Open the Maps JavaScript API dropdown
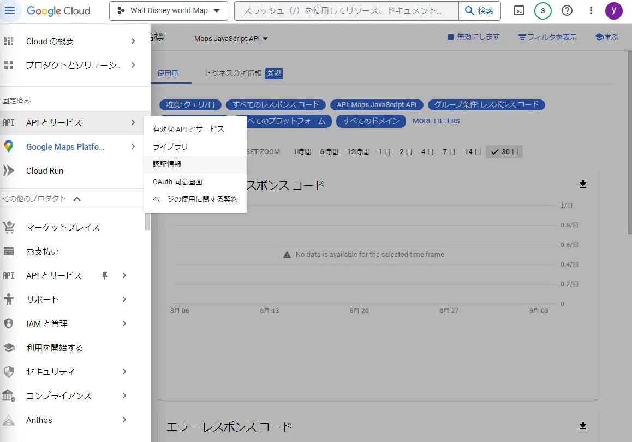Image resolution: width=632 pixels, height=442 pixels. point(231,39)
